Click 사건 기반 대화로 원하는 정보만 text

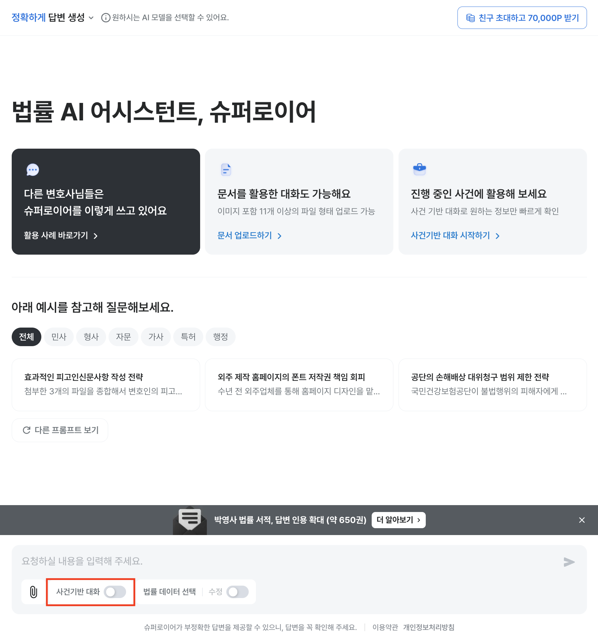tap(485, 211)
